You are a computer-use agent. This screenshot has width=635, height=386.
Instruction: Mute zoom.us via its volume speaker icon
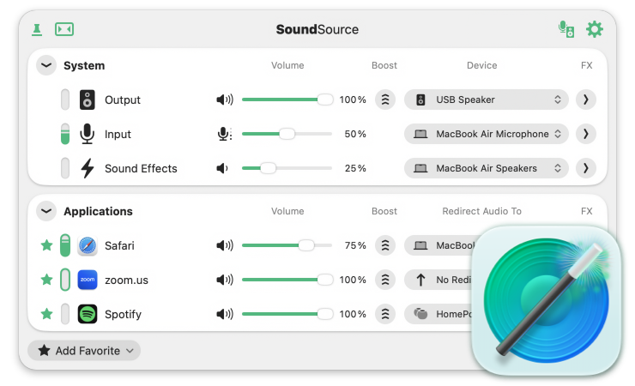tap(225, 280)
